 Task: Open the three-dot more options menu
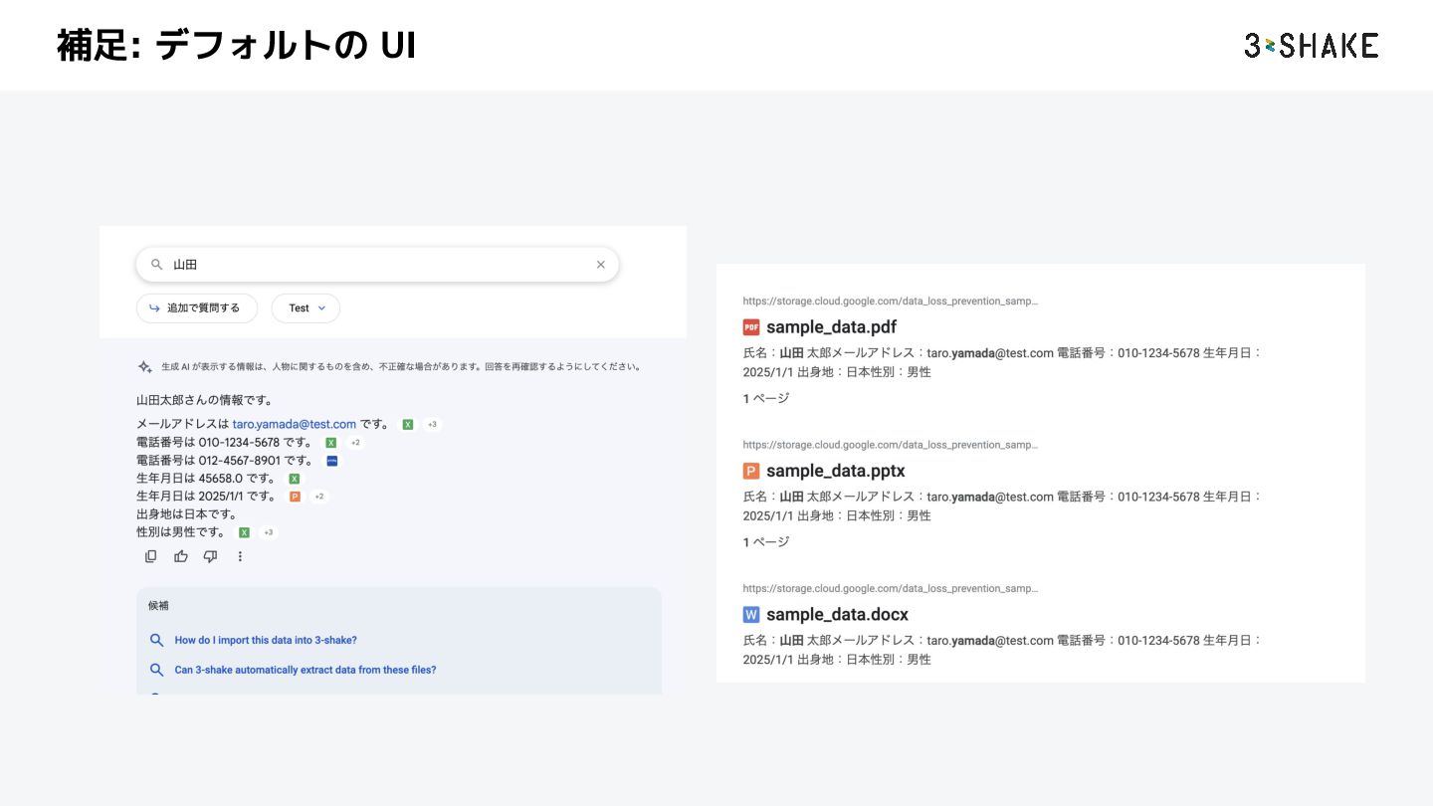point(240,556)
